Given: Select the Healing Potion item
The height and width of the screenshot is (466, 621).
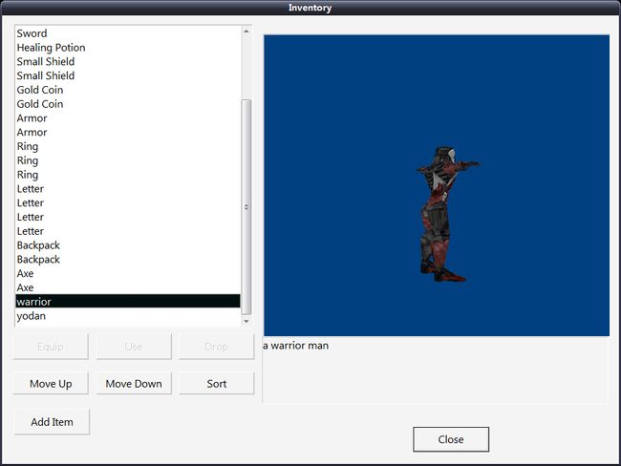Looking at the screenshot, I should tap(128, 48).
